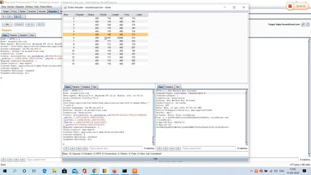Open the Help menu in Burp
The image size is (311, 175).
[x=36, y=7]
